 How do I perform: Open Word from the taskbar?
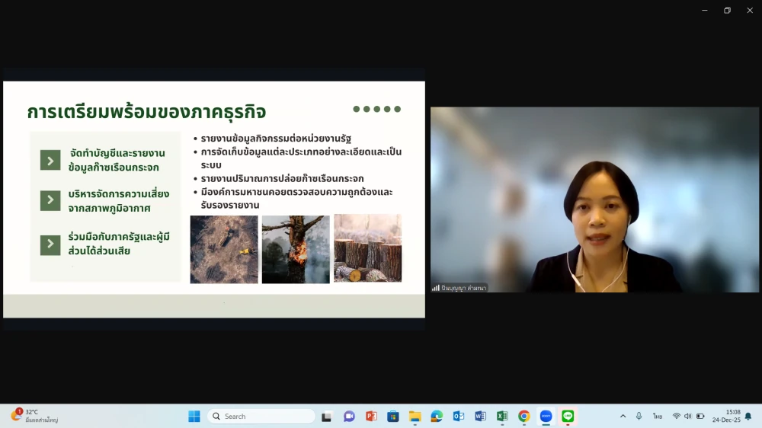481,417
